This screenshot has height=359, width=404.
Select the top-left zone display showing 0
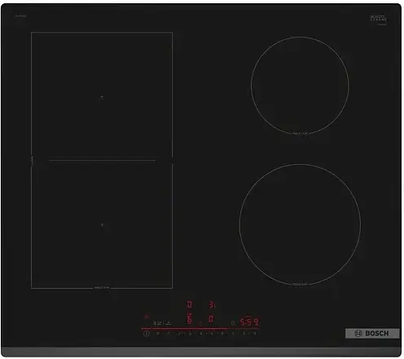click(x=189, y=304)
